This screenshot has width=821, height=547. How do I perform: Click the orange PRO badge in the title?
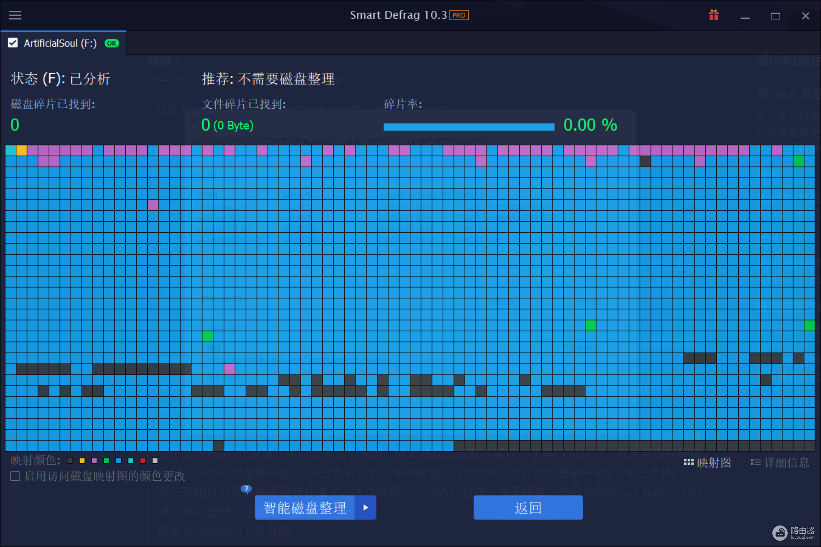tap(459, 15)
